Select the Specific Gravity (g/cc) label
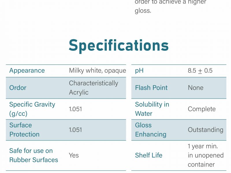The width and height of the screenshot is (231, 173). click(32, 109)
